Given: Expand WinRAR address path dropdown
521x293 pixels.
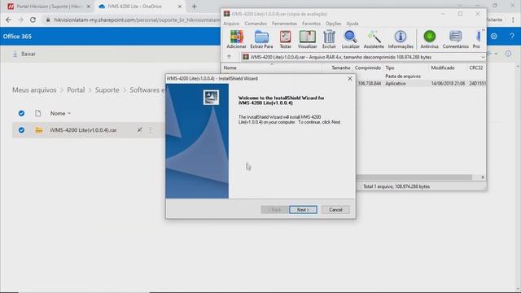Looking at the screenshot, I should (483, 57).
